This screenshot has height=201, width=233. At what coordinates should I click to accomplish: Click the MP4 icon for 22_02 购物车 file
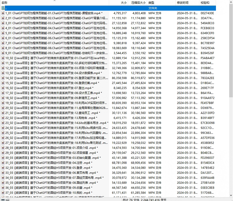pyautogui.click(x=3, y=118)
